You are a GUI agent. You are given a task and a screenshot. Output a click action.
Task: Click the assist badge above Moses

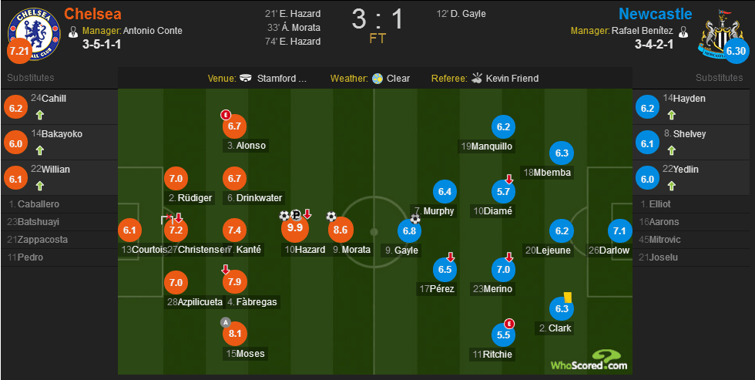coord(225,322)
